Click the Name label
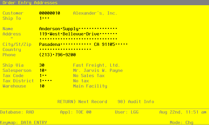This screenshot has height=125, width=209. coord(8,29)
